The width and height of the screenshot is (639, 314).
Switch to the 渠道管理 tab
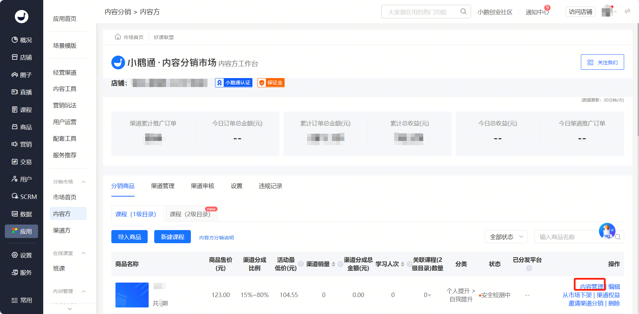coord(163,186)
